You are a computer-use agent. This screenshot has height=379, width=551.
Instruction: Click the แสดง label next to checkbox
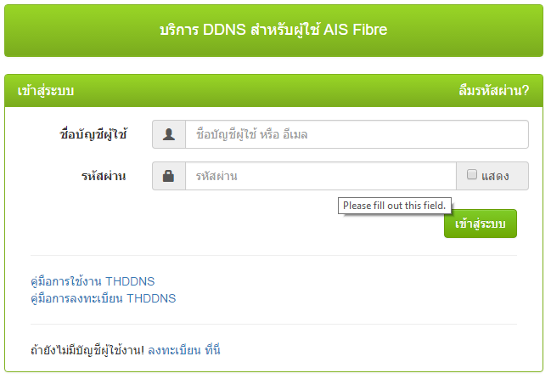pyautogui.click(x=495, y=176)
